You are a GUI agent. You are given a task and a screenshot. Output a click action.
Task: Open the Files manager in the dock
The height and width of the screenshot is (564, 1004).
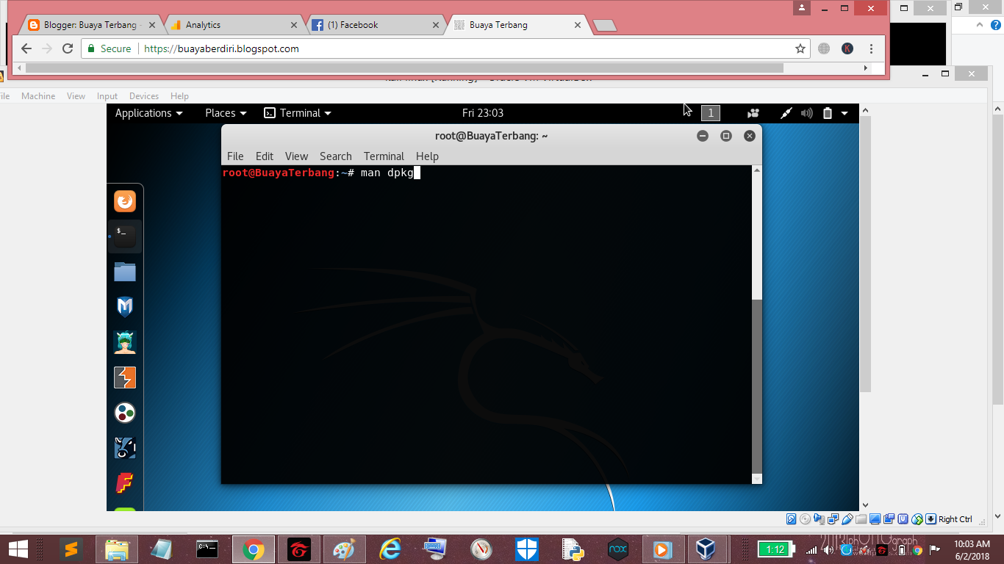(x=124, y=271)
